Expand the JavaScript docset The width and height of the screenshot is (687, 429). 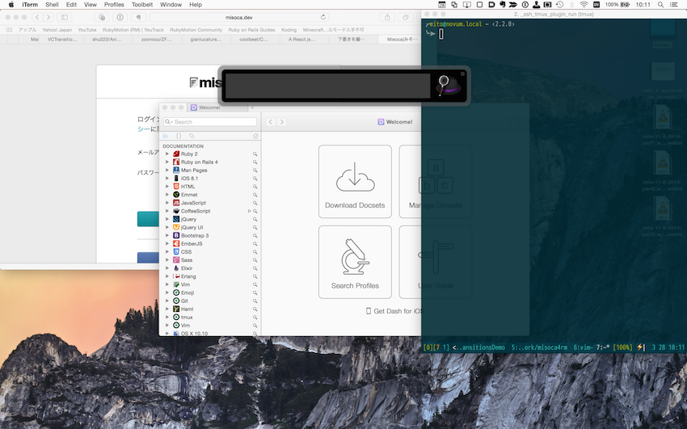pos(167,203)
